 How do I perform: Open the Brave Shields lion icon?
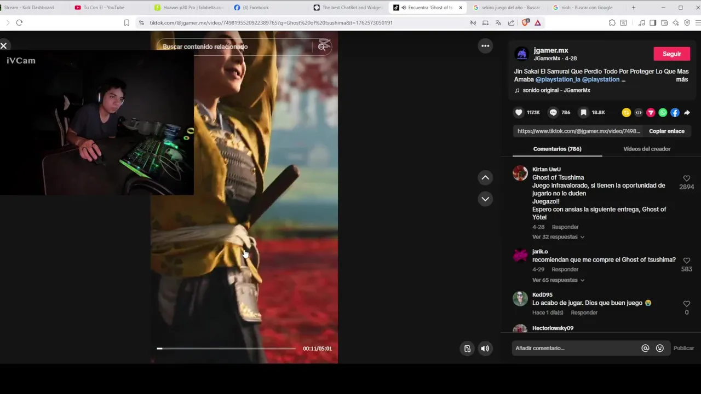(x=525, y=22)
